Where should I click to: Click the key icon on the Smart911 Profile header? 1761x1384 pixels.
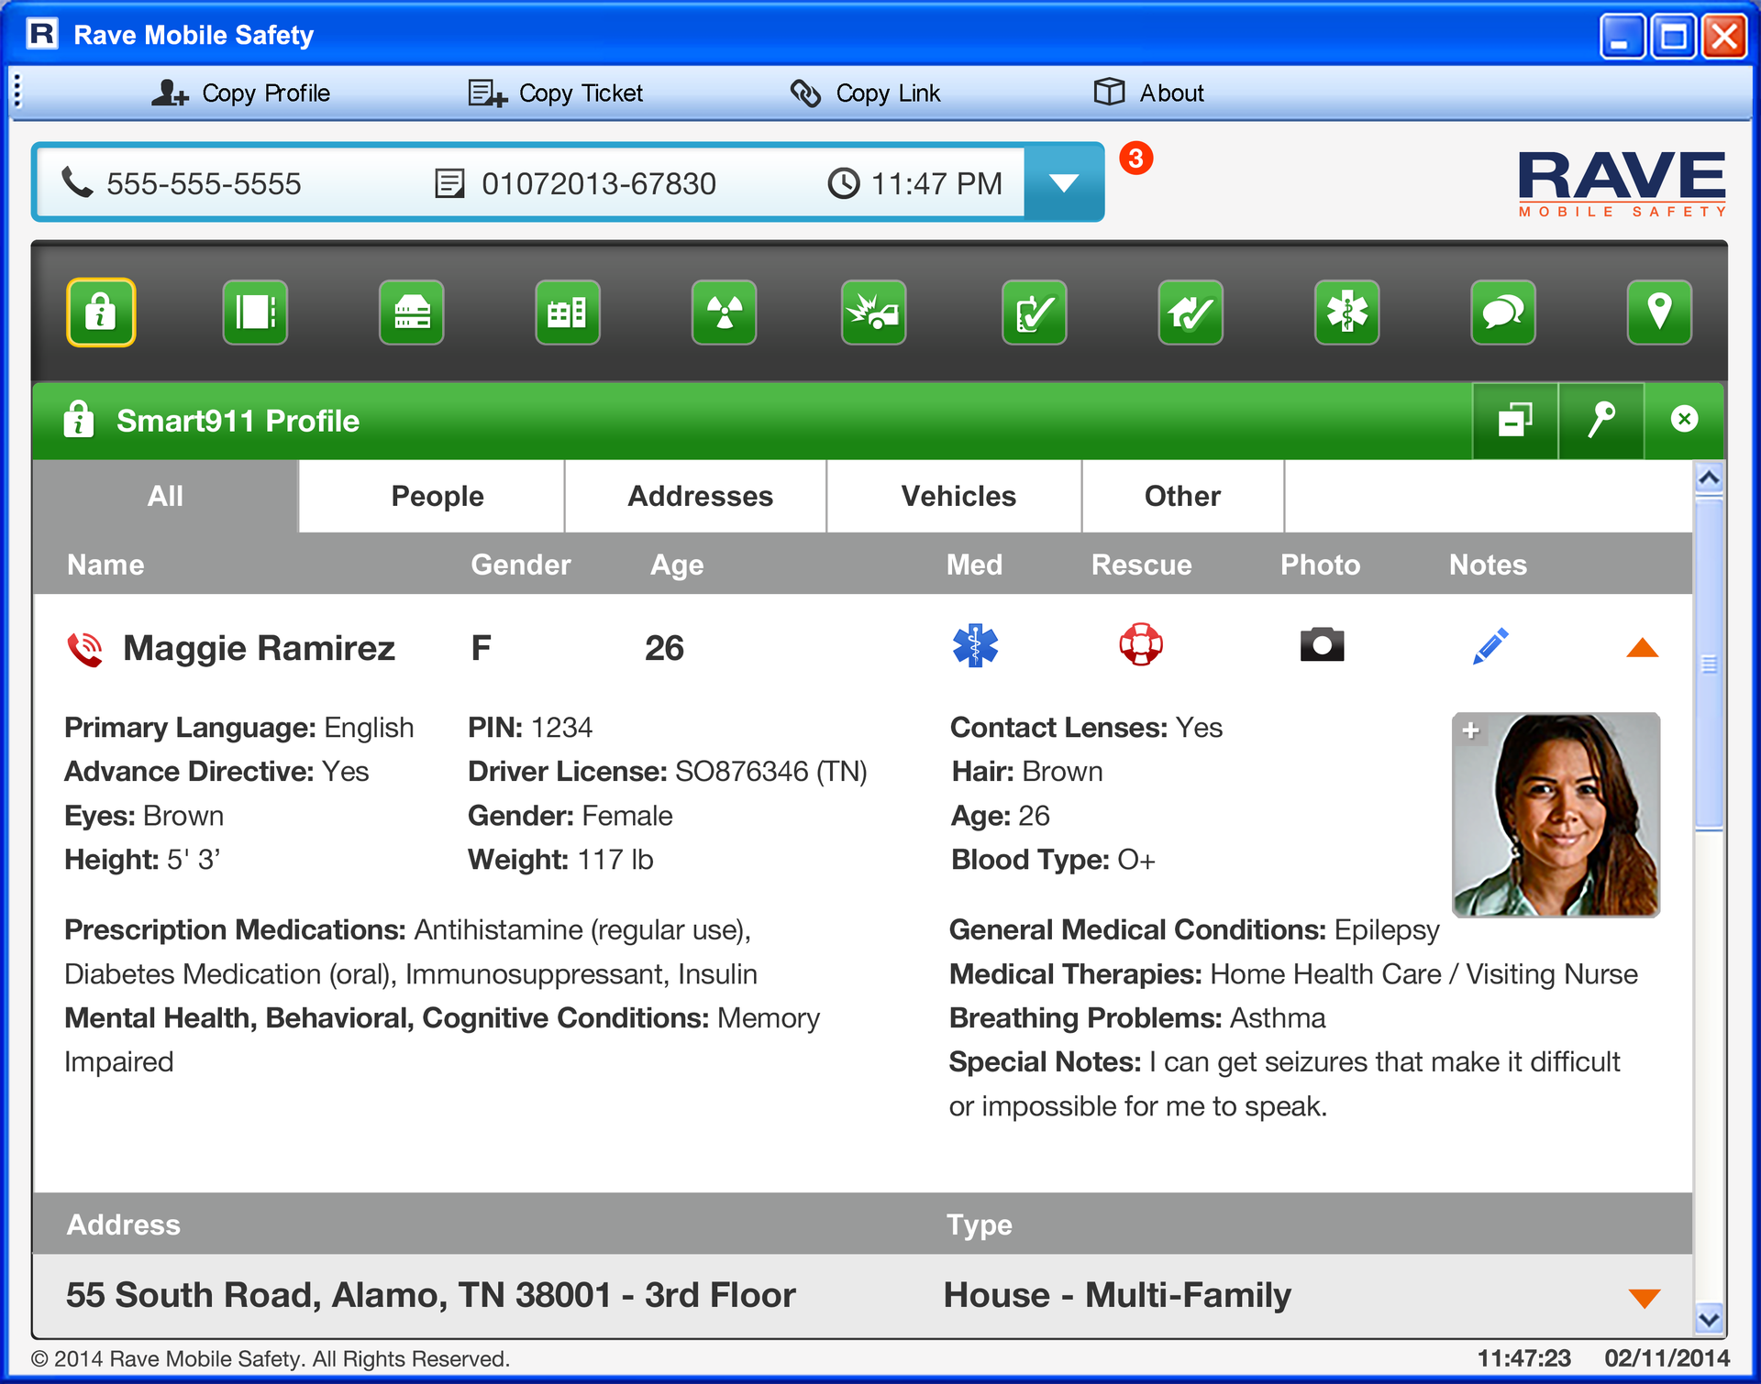click(1600, 421)
